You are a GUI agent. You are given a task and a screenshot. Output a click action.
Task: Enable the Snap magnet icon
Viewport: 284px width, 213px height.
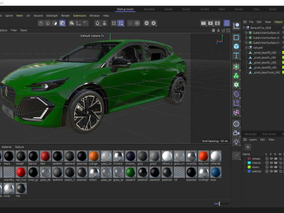tap(97, 23)
